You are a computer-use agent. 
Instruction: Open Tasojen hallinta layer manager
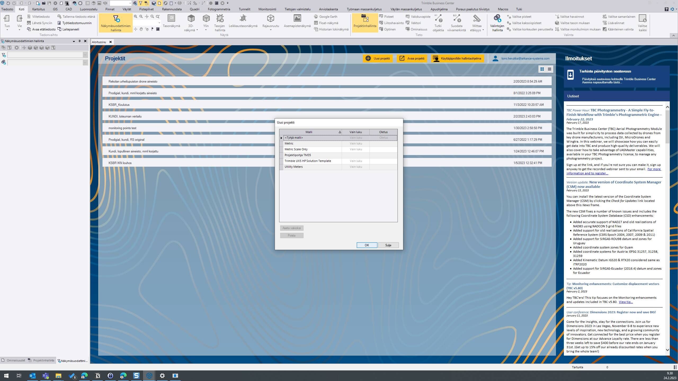coord(220,23)
